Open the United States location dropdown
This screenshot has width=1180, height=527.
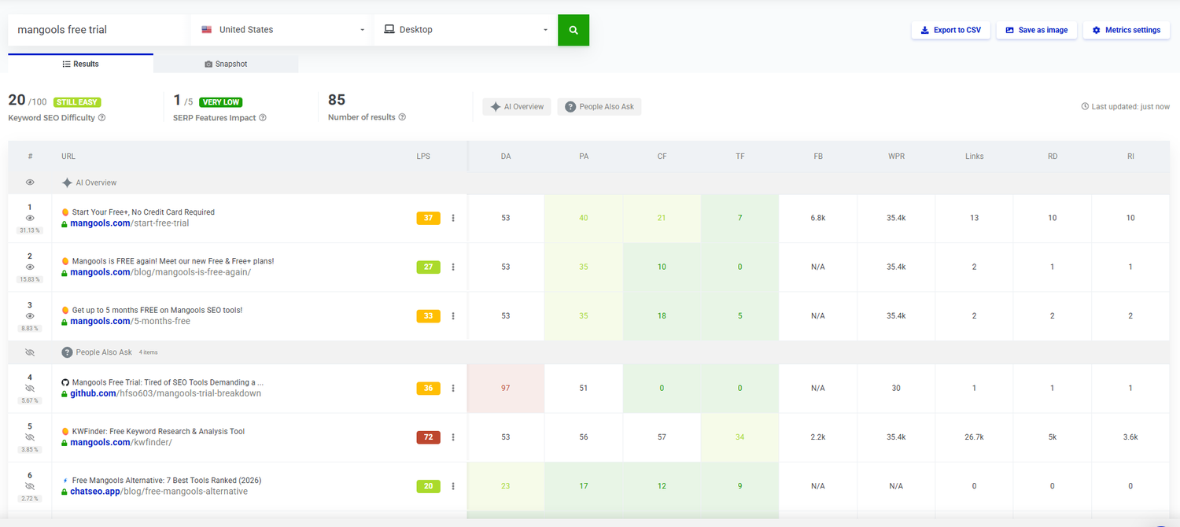[x=282, y=30]
